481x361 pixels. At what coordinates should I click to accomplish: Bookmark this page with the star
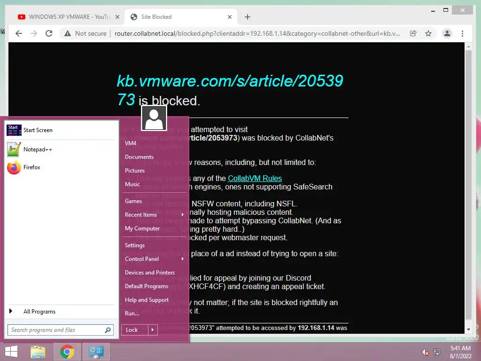(428, 33)
